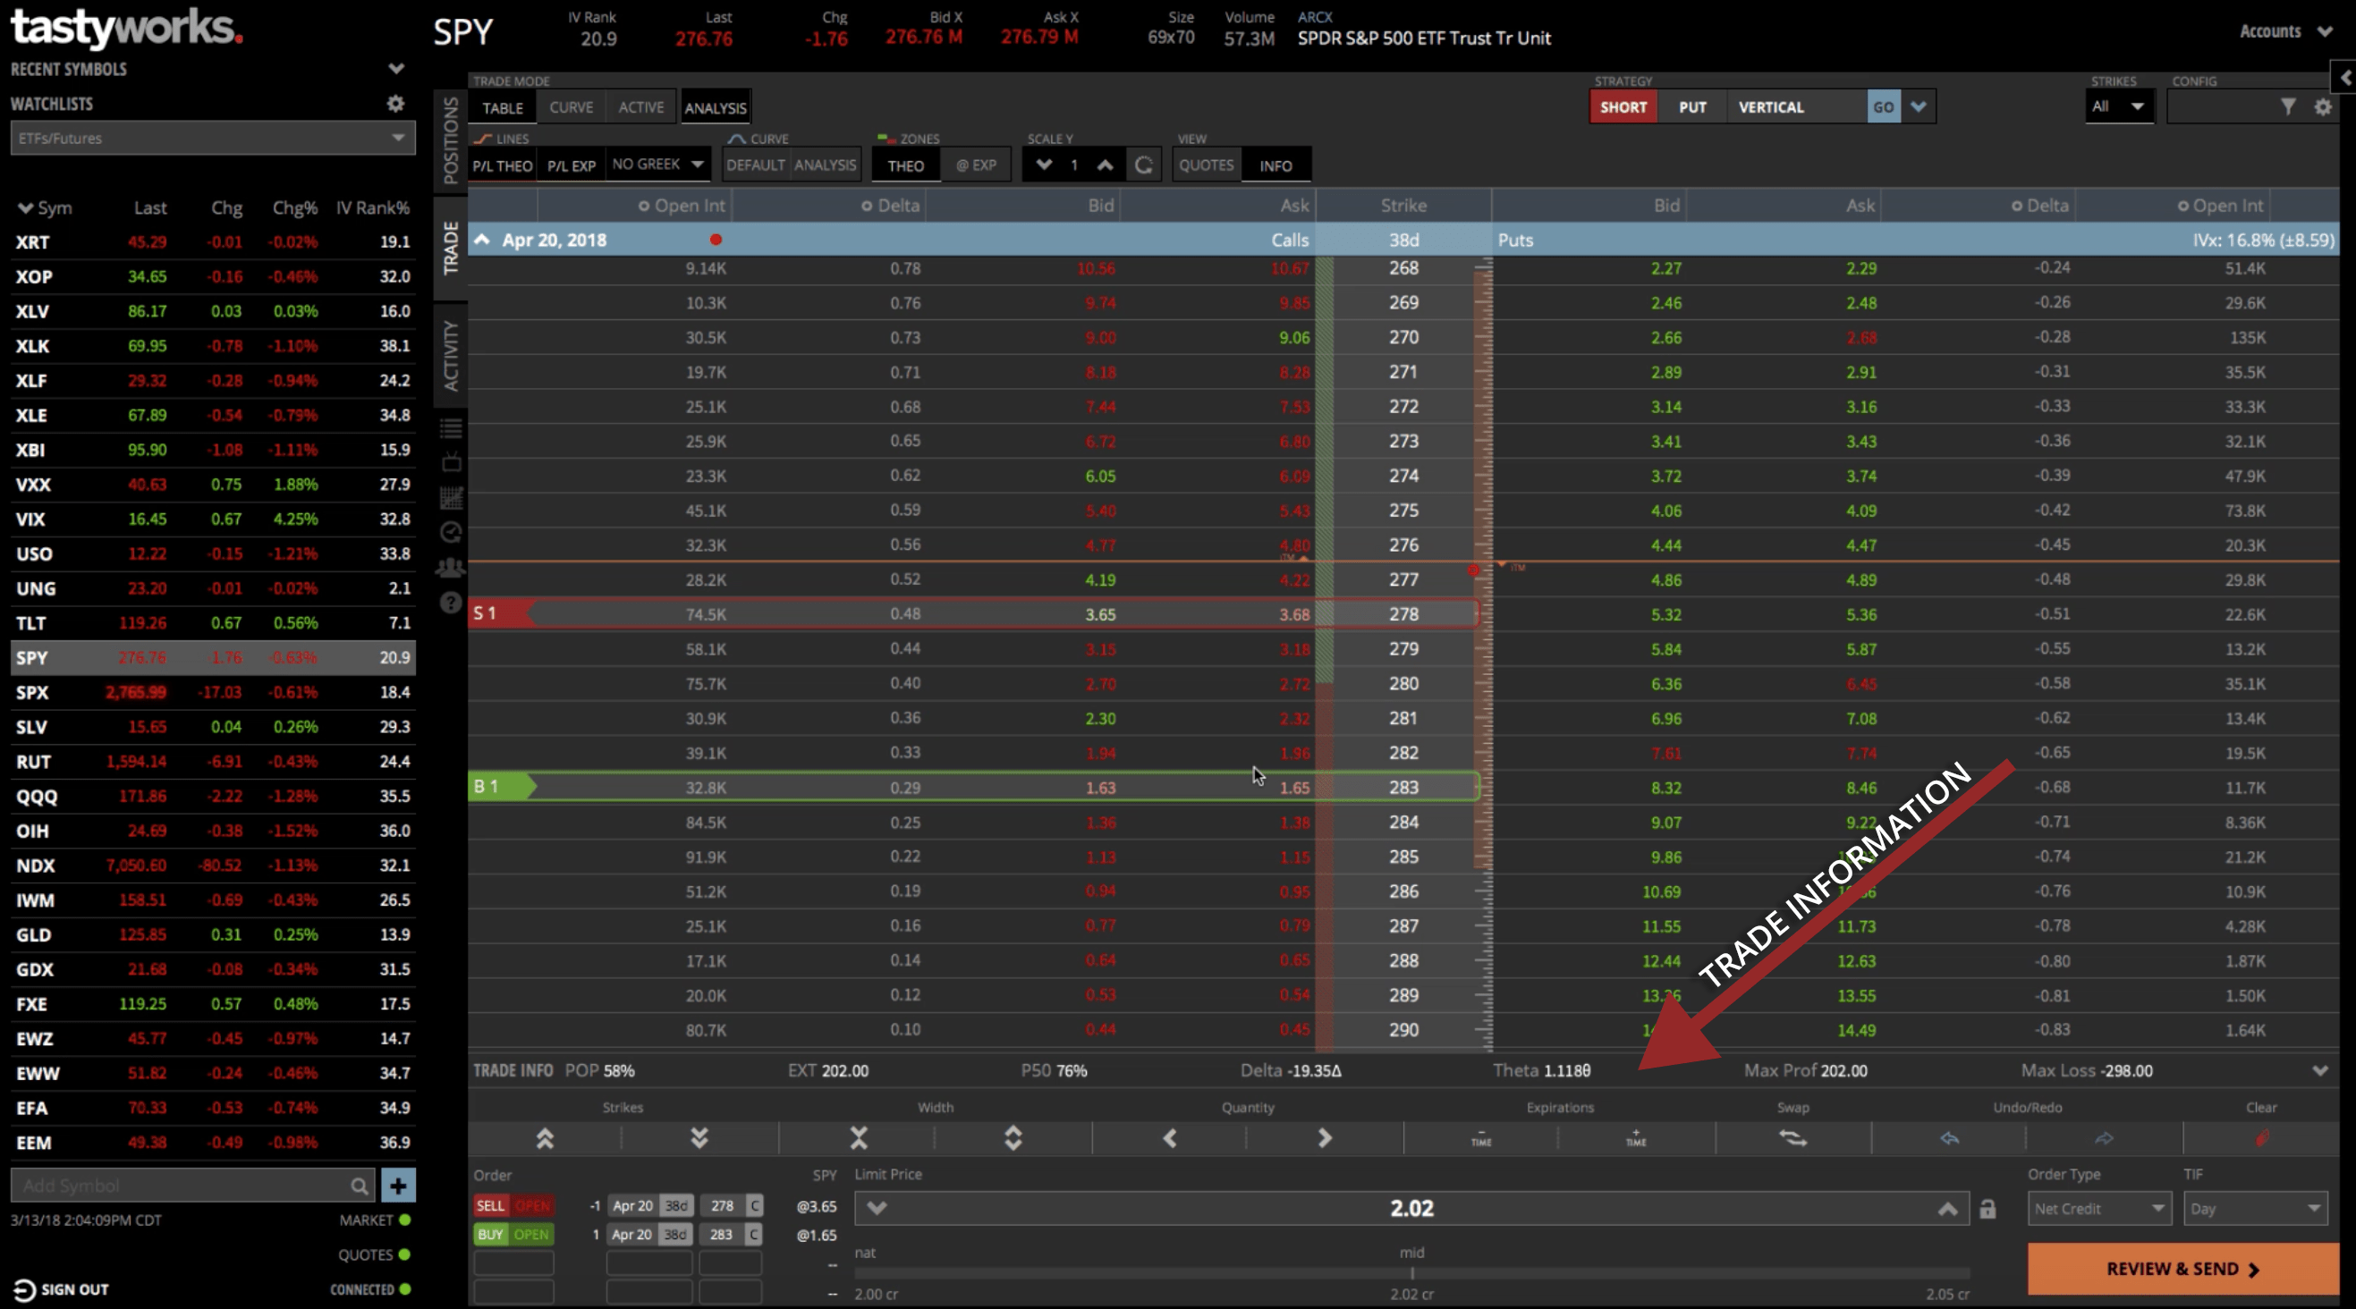This screenshot has height=1309, width=2356.
Task: Collapse Apr 20, 2018 expiration
Action: pyautogui.click(x=482, y=240)
